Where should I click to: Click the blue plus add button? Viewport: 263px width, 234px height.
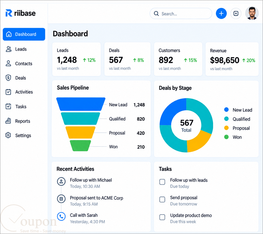tap(221, 14)
